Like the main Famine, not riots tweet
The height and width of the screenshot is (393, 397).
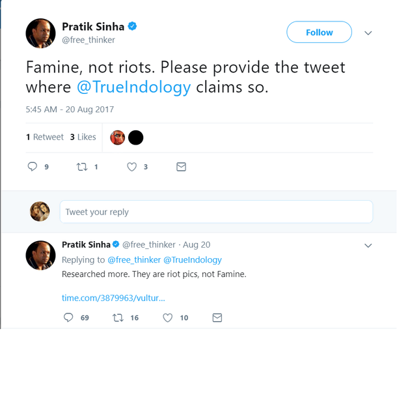[132, 167]
